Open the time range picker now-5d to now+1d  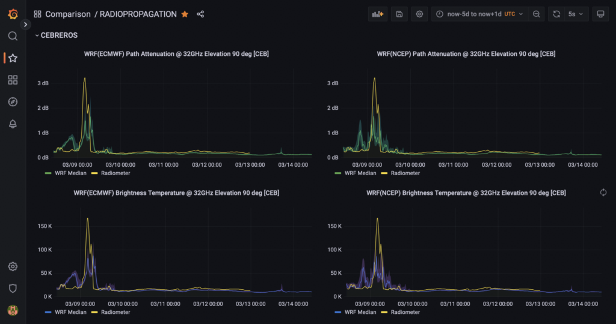coord(479,14)
